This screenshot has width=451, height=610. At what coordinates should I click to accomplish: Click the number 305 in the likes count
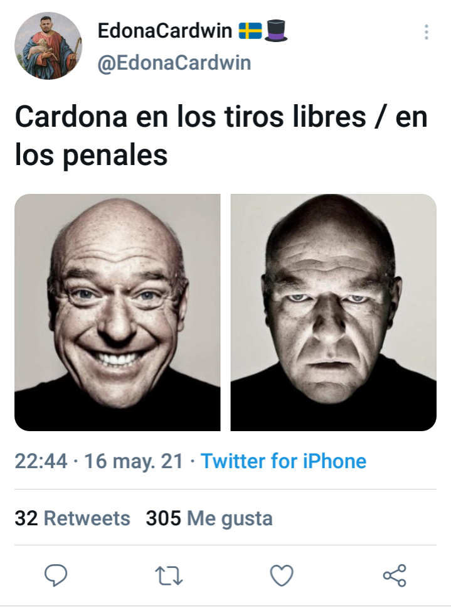(x=163, y=518)
